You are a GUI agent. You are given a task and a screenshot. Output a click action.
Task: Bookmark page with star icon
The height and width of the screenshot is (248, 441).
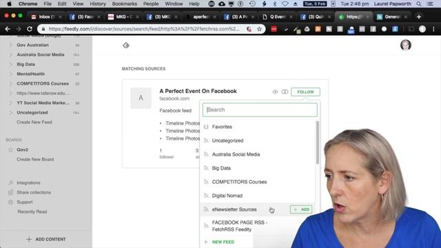point(259,29)
